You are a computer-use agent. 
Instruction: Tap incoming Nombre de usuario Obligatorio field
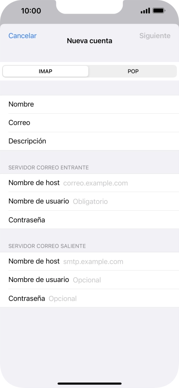pyautogui.click(x=89, y=201)
